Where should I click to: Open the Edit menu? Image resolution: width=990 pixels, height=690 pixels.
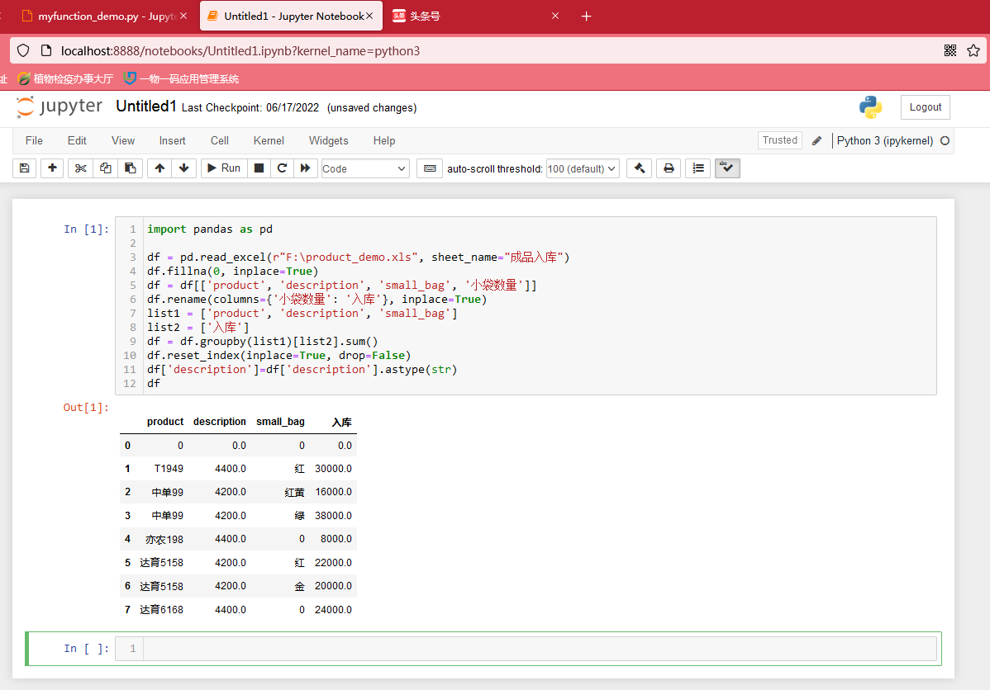pos(77,140)
